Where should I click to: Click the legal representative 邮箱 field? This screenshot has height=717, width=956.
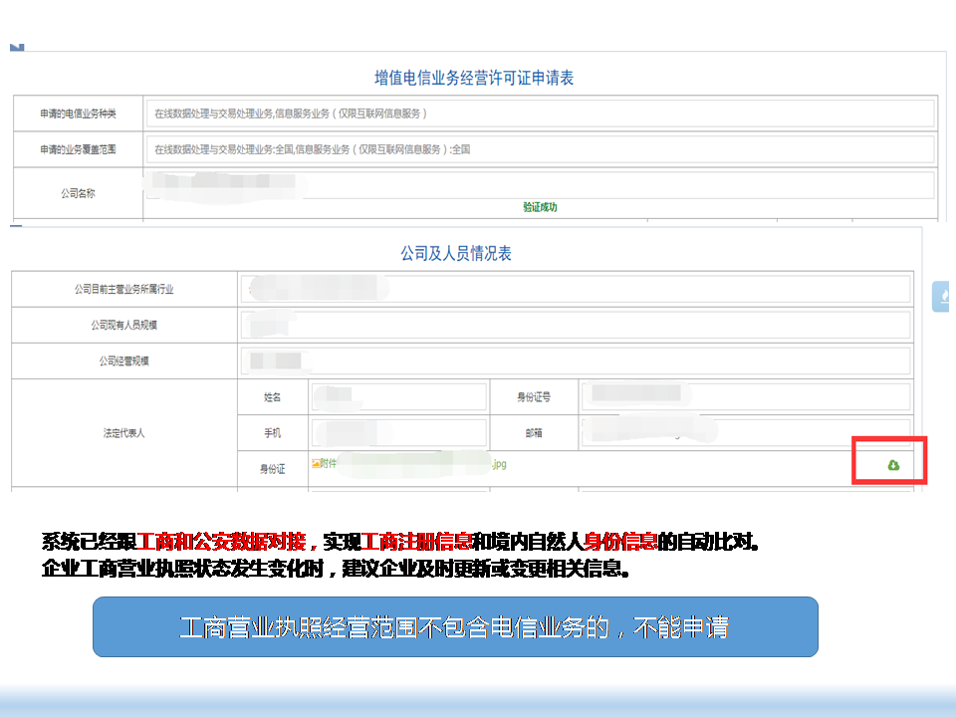pyautogui.click(x=745, y=432)
